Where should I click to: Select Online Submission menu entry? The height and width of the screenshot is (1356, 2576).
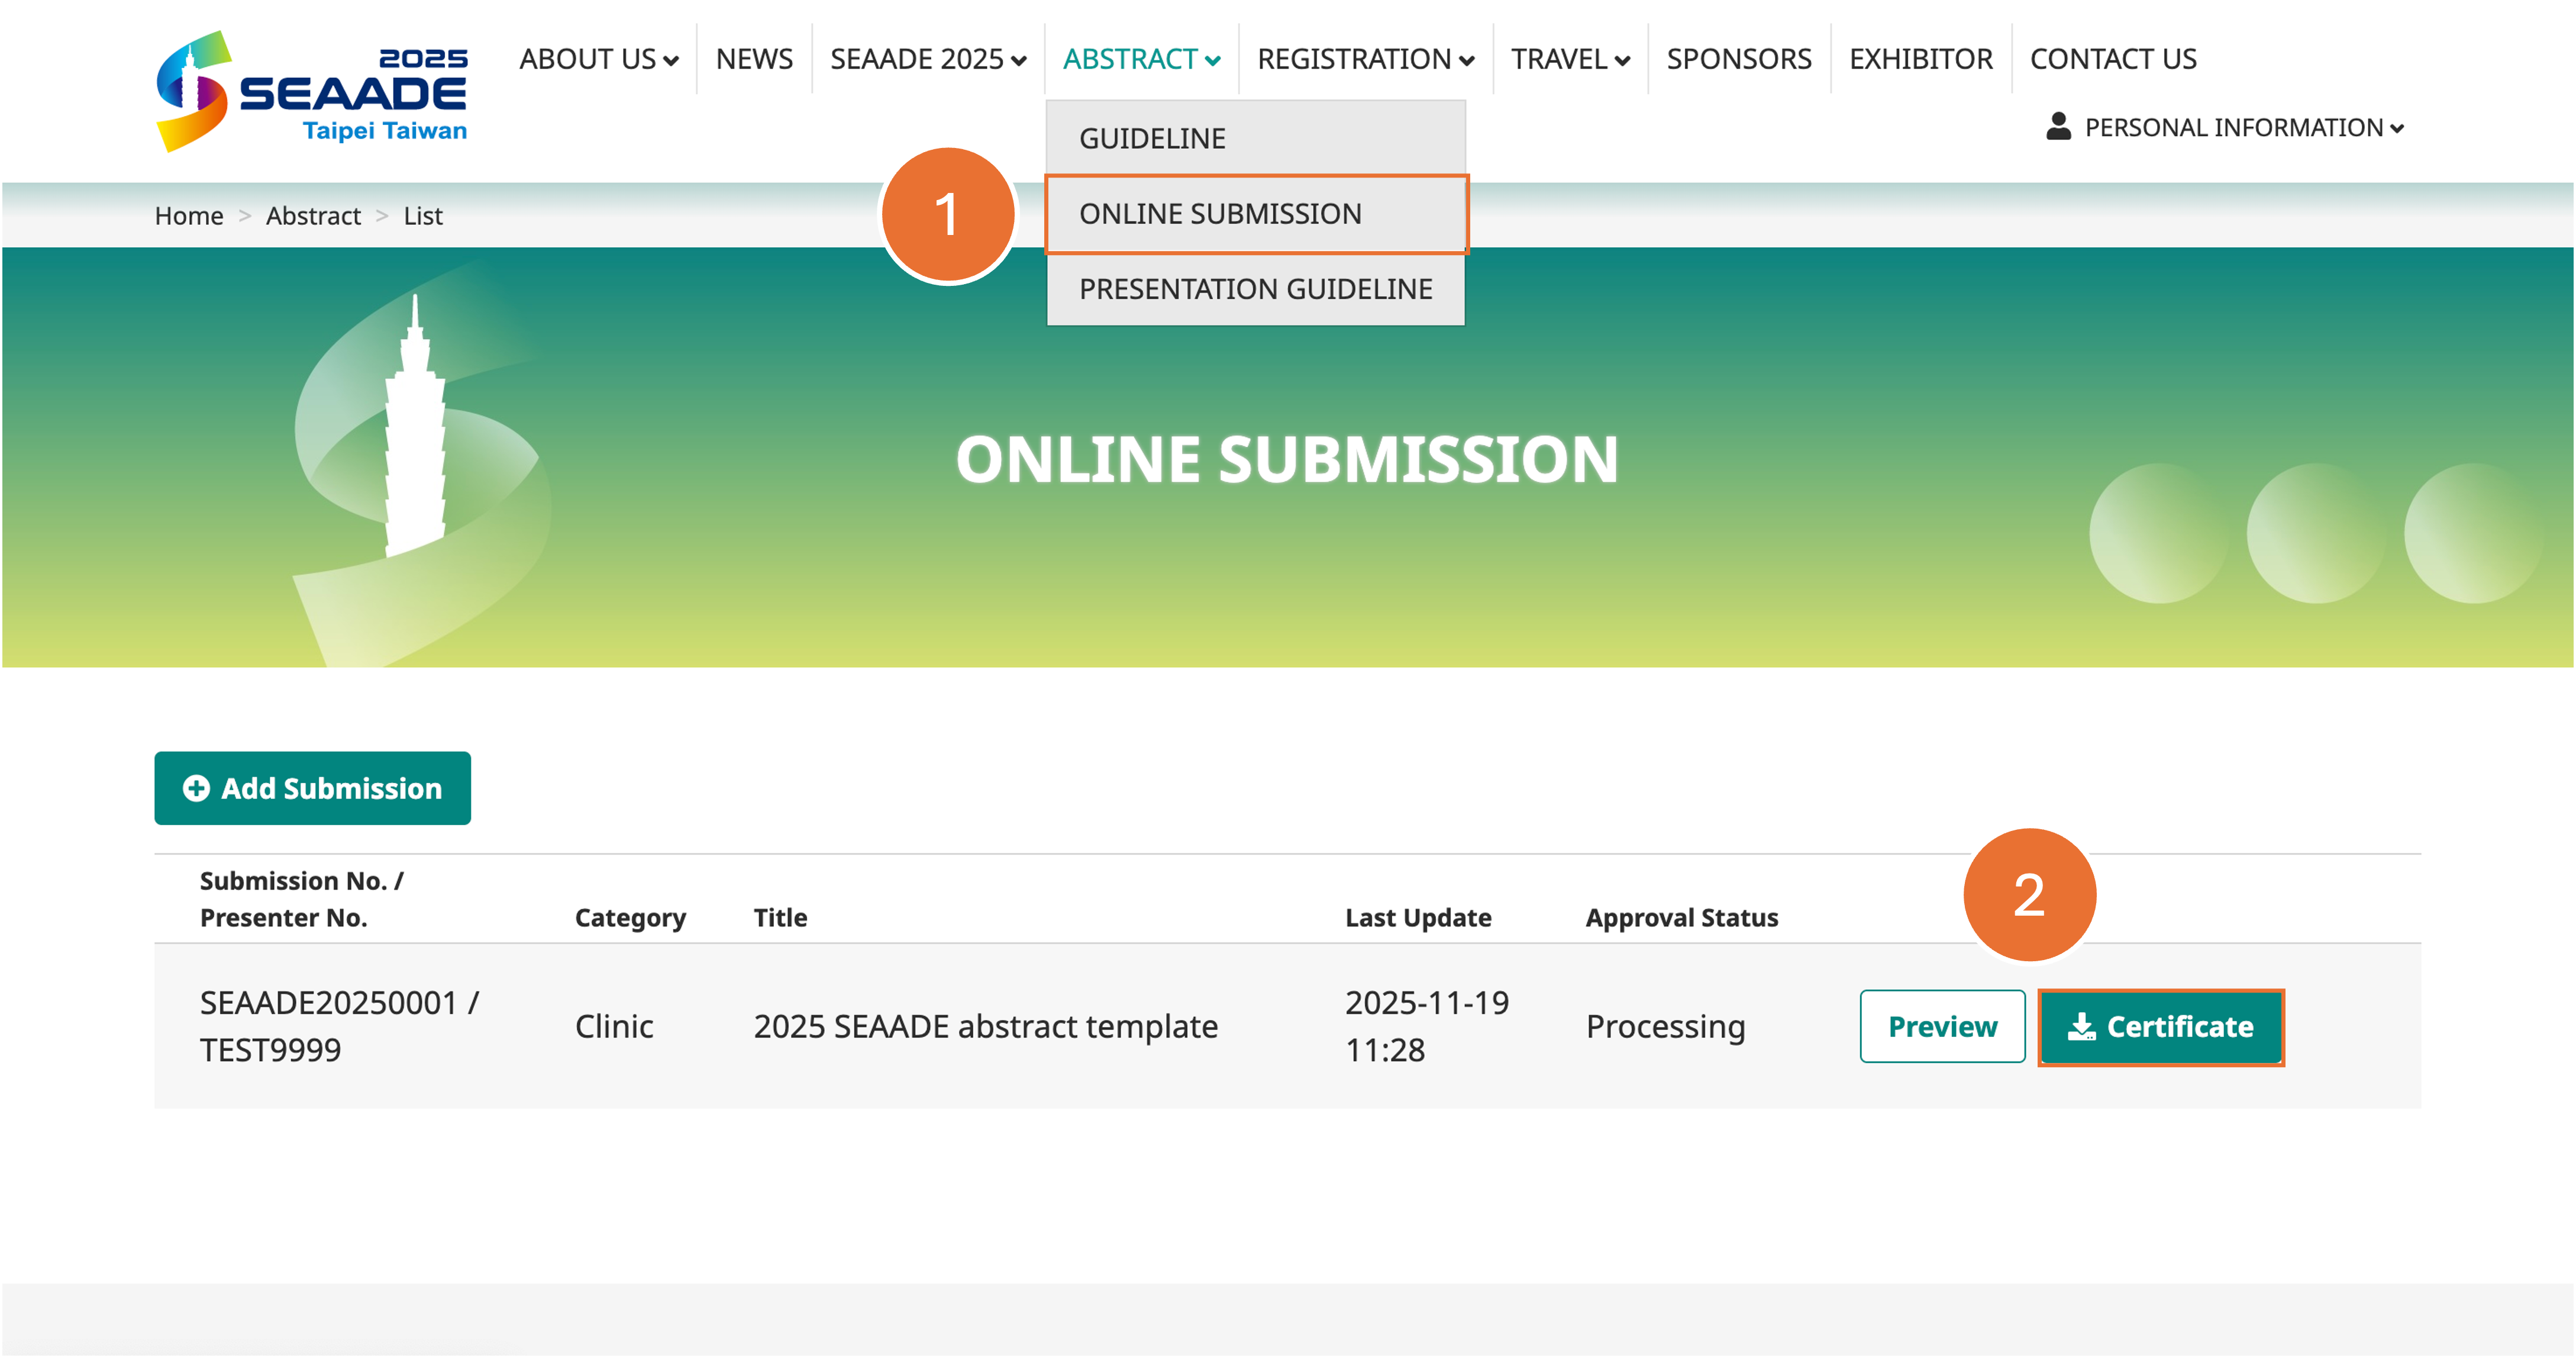click(x=1220, y=214)
